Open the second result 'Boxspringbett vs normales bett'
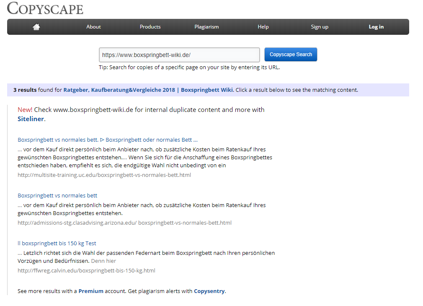Screen dimensions: 423x306 [x=57, y=195]
